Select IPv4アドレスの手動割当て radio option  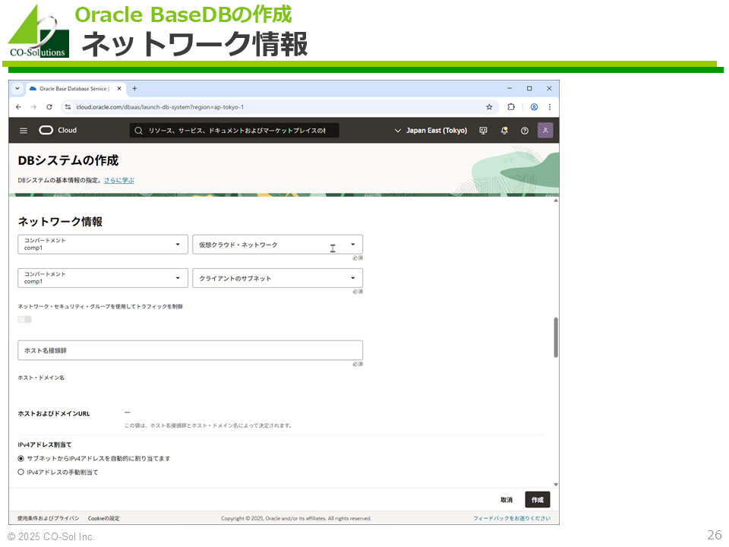(x=21, y=472)
